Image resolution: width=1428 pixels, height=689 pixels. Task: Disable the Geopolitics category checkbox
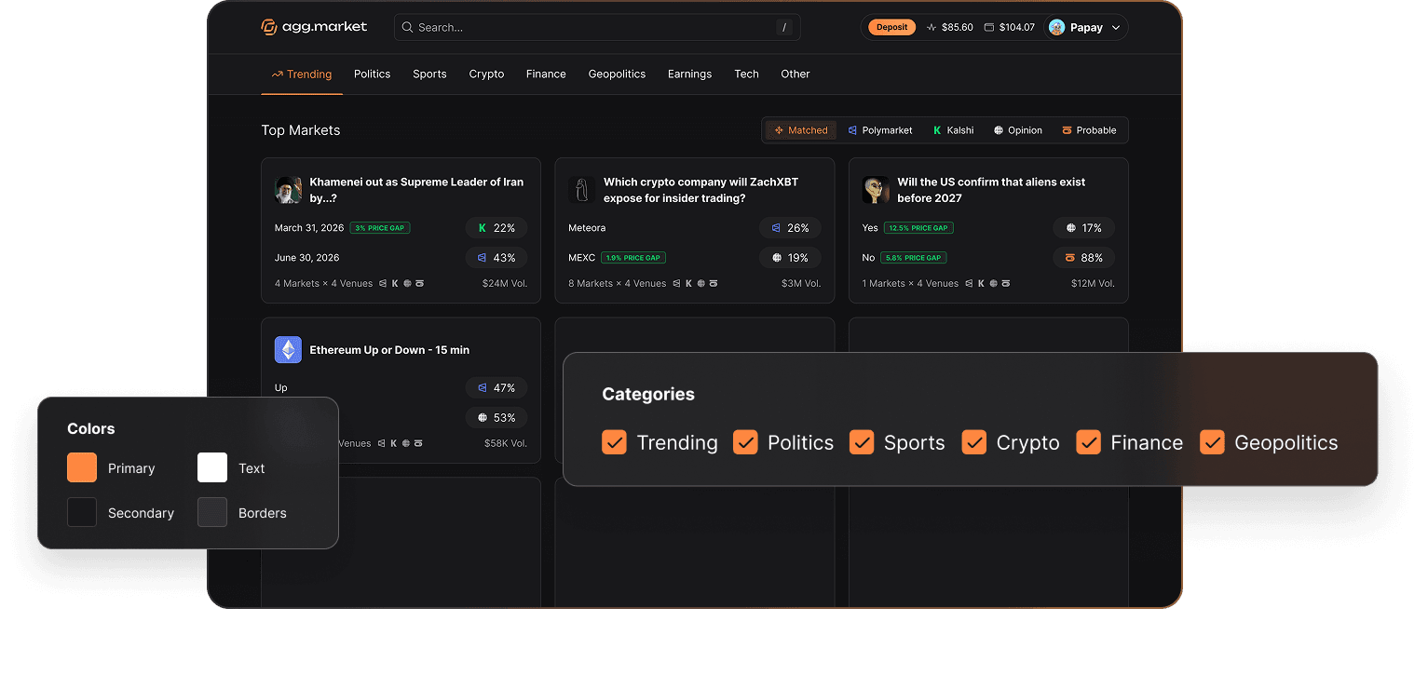pos(1212,442)
